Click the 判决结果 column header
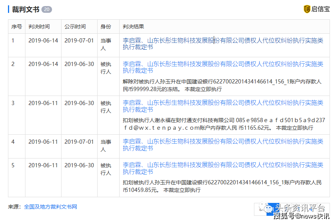Image resolution: width=336 pixels, height=223 pixels. [x=133, y=27]
